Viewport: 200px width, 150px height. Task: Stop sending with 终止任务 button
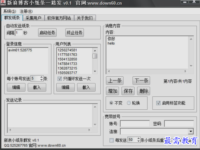(x=75, y=33)
